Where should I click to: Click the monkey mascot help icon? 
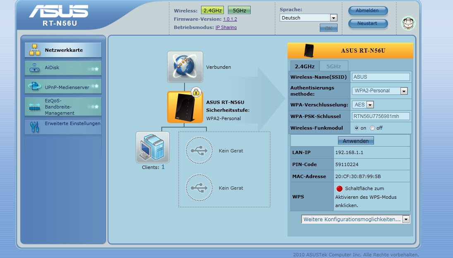point(408,23)
